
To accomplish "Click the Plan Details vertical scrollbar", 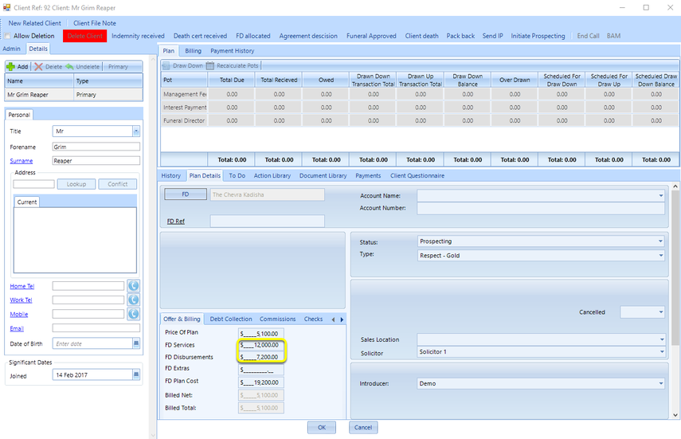I will click(x=675, y=300).
